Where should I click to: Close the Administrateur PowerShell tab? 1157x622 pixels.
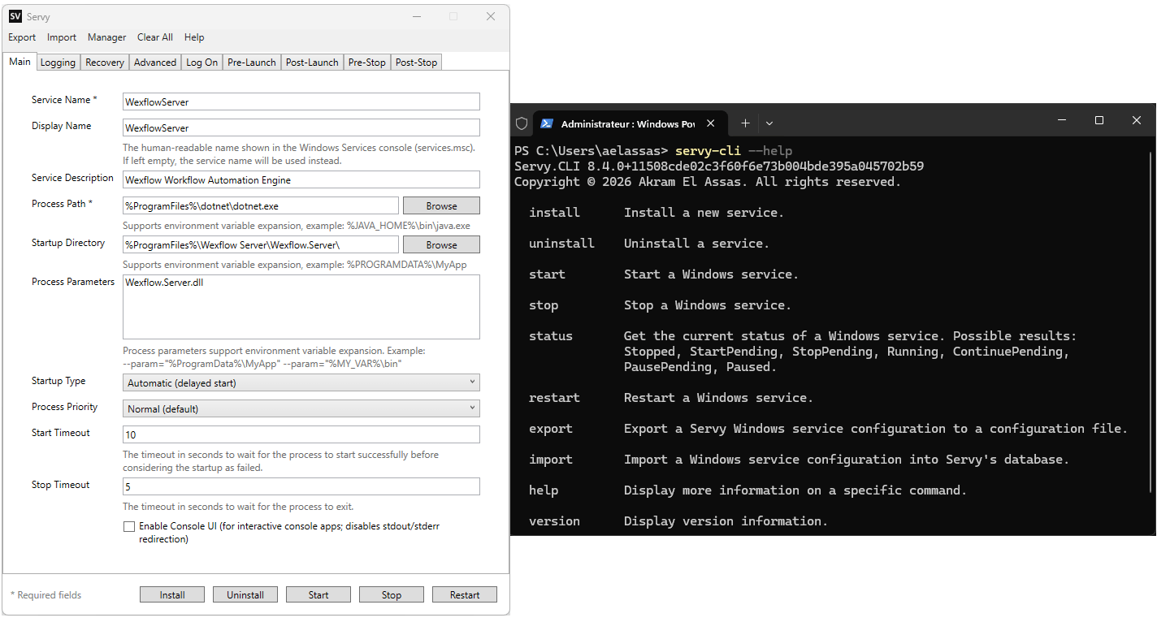click(711, 123)
